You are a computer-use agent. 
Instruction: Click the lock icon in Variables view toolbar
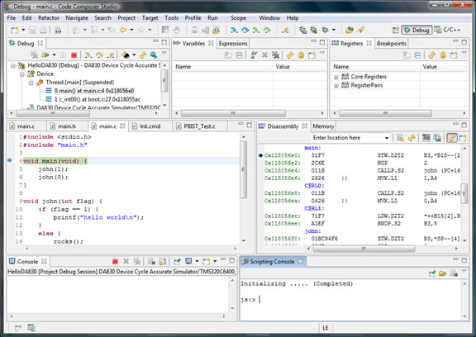coord(301,55)
